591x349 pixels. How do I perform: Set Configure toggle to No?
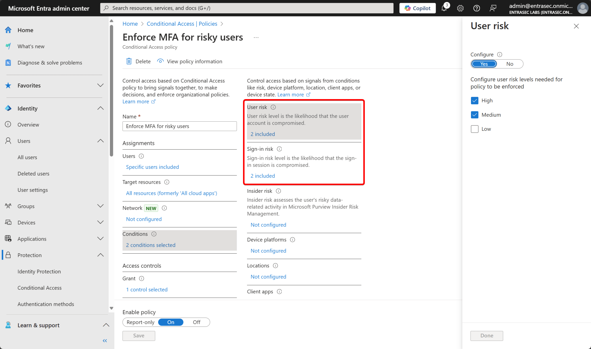[x=510, y=64]
